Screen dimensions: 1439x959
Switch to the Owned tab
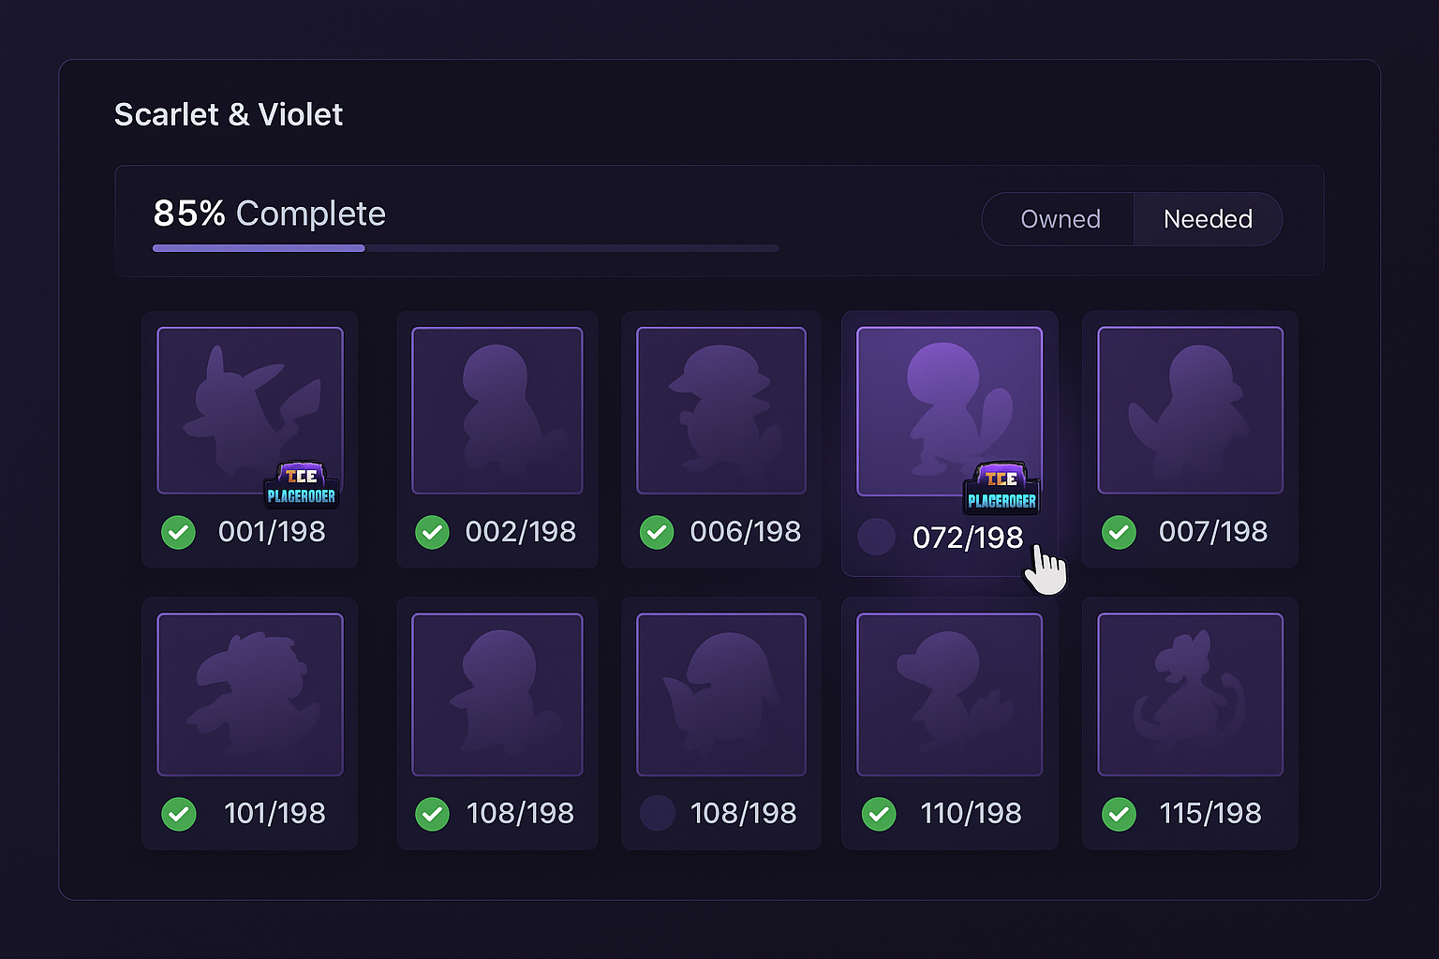pos(1060,219)
